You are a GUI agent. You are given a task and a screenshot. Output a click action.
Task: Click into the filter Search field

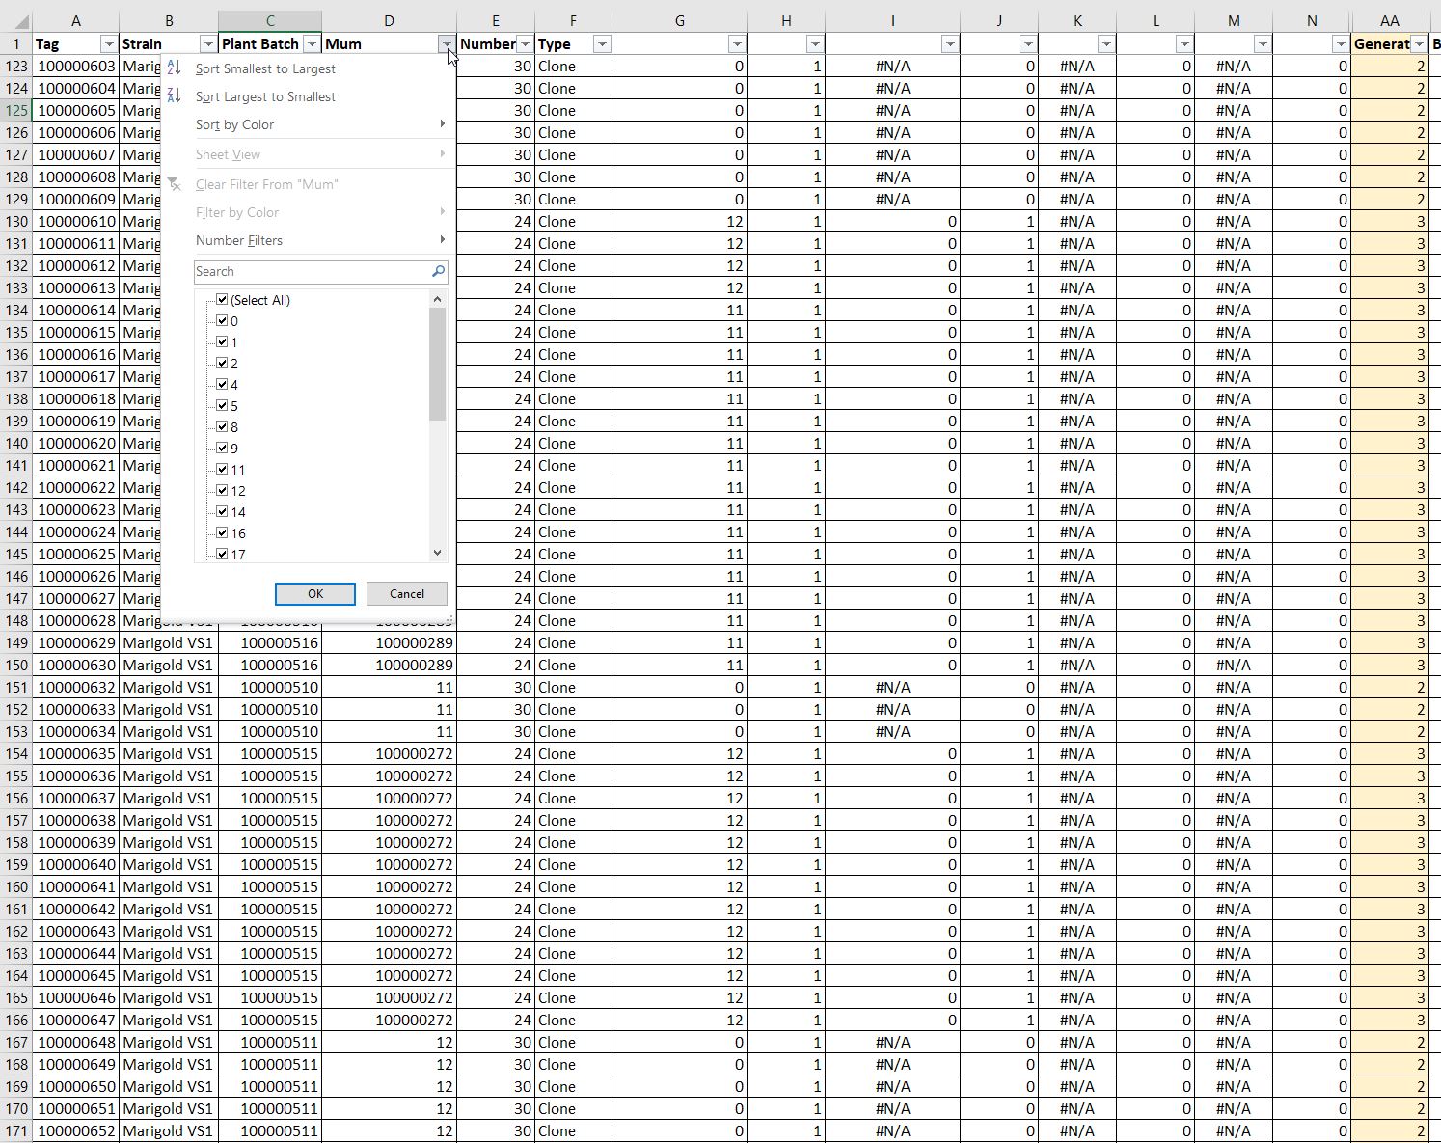(x=309, y=272)
